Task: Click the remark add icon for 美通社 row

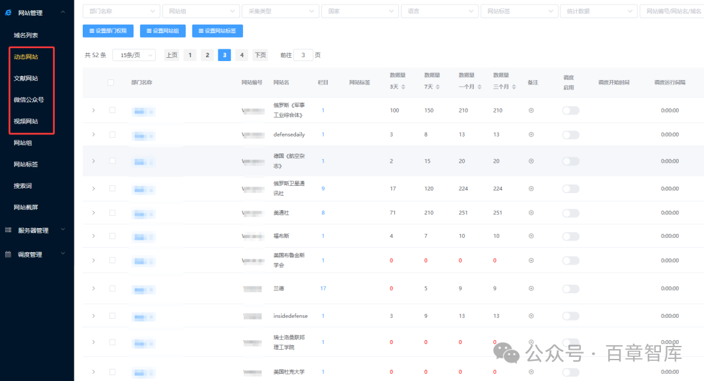Action: (x=531, y=213)
